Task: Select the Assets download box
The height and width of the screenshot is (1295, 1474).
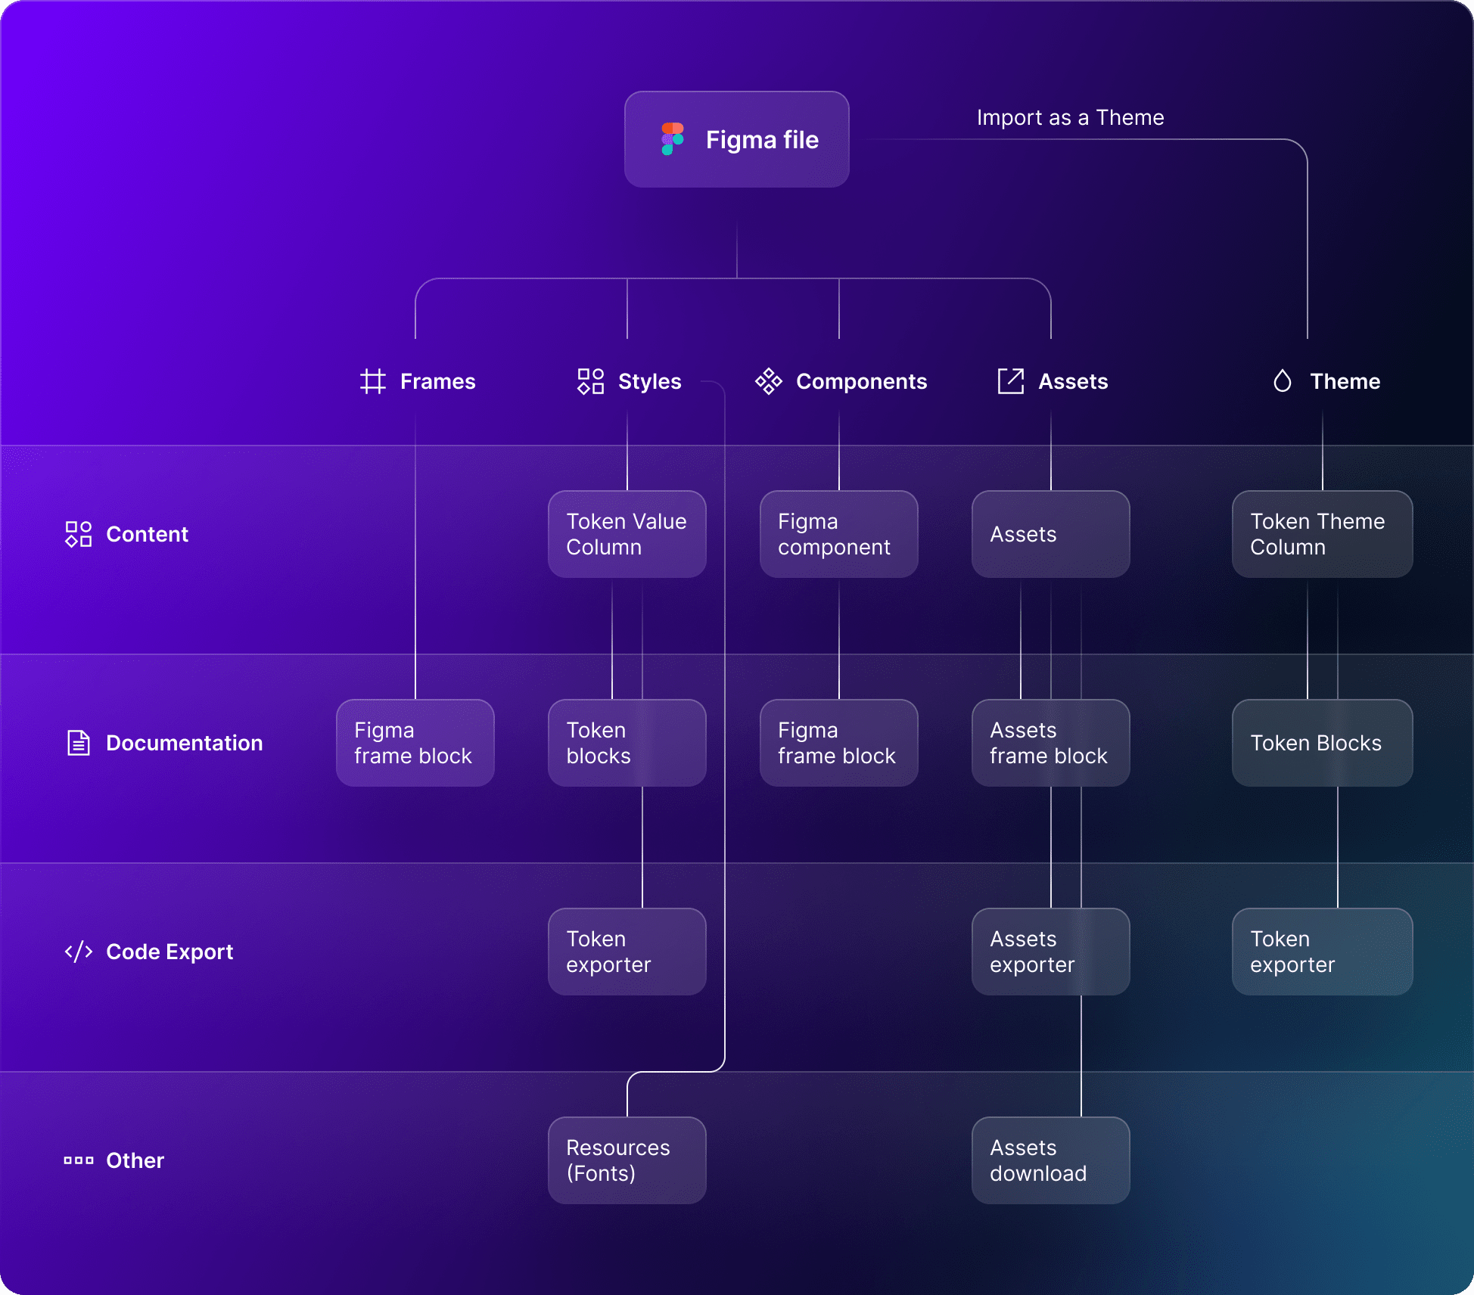Action: (1051, 1160)
